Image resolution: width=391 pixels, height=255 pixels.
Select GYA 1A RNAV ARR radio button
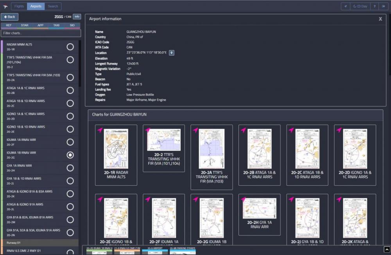(x=70, y=168)
